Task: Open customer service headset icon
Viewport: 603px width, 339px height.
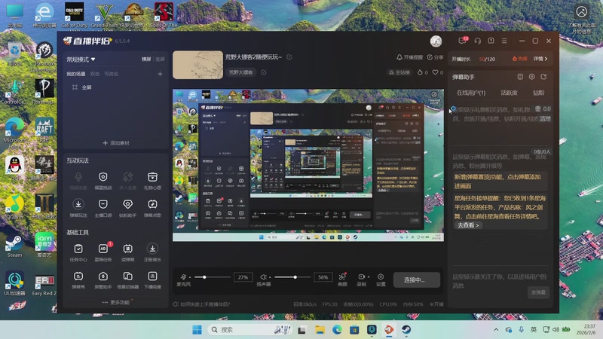Action: pyautogui.click(x=478, y=41)
